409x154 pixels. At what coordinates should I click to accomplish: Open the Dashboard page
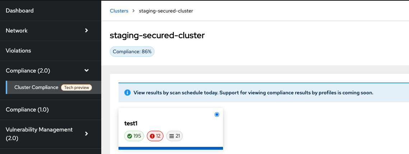tap(20, 11)
